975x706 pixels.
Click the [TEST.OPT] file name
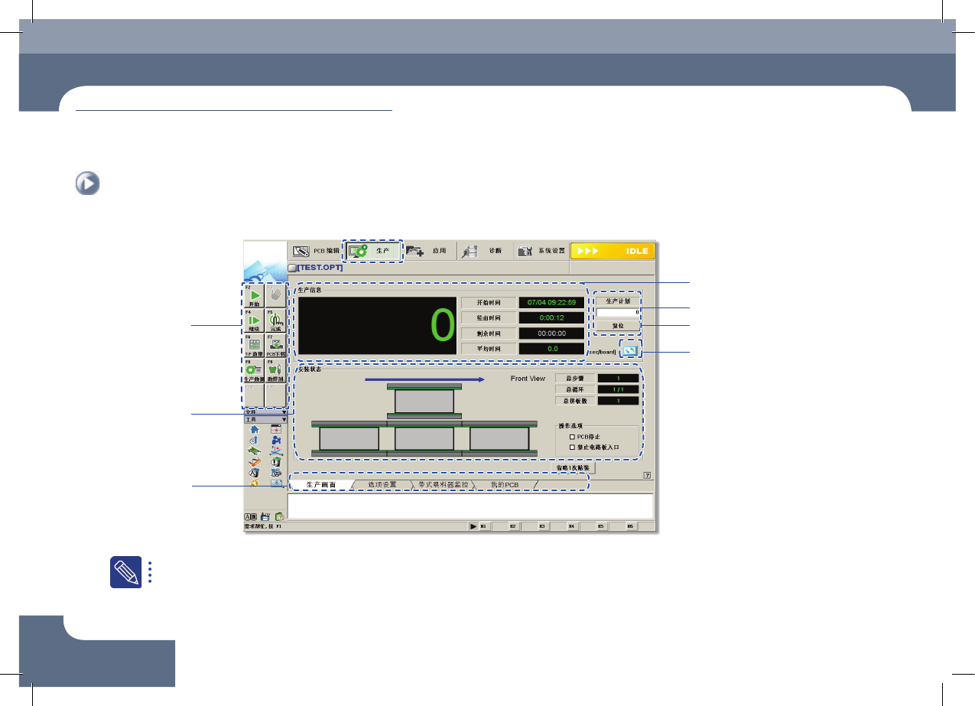pyautogui.click(x=320, y=268)
